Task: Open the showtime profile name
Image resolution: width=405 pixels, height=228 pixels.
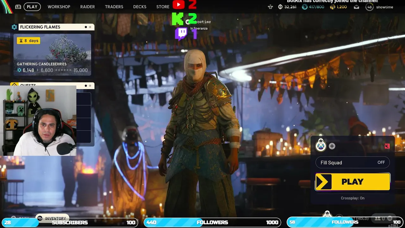Action: 384,7
